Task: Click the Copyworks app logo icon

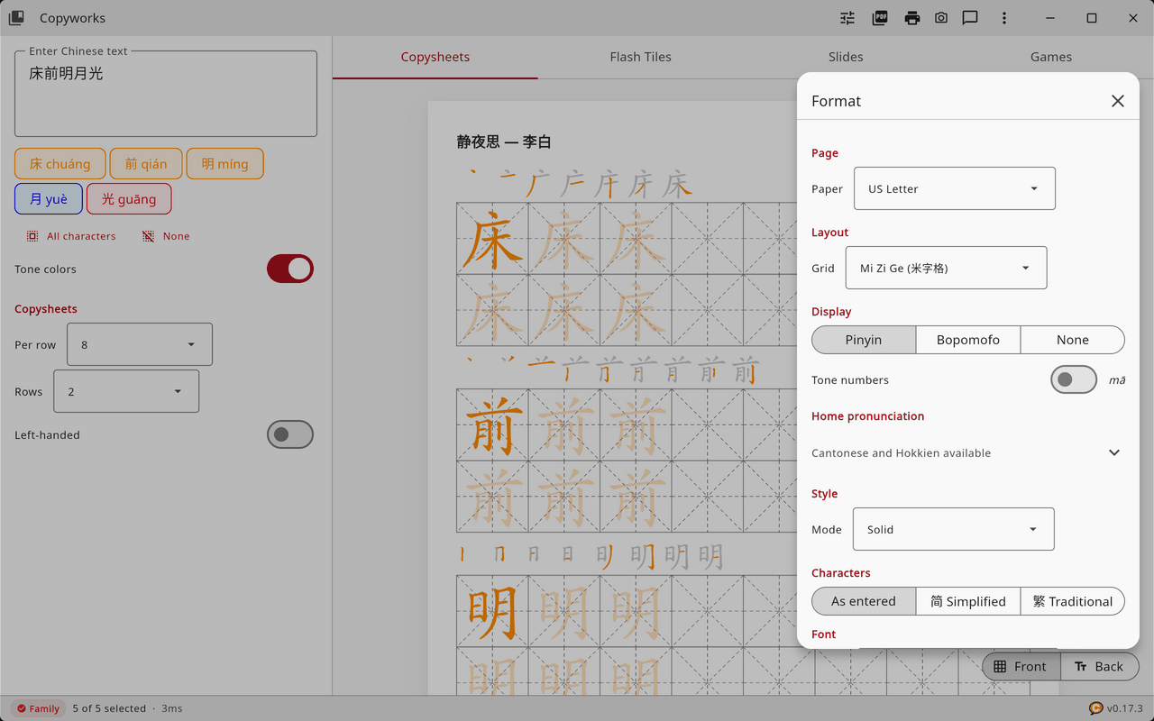Action: 16,18
